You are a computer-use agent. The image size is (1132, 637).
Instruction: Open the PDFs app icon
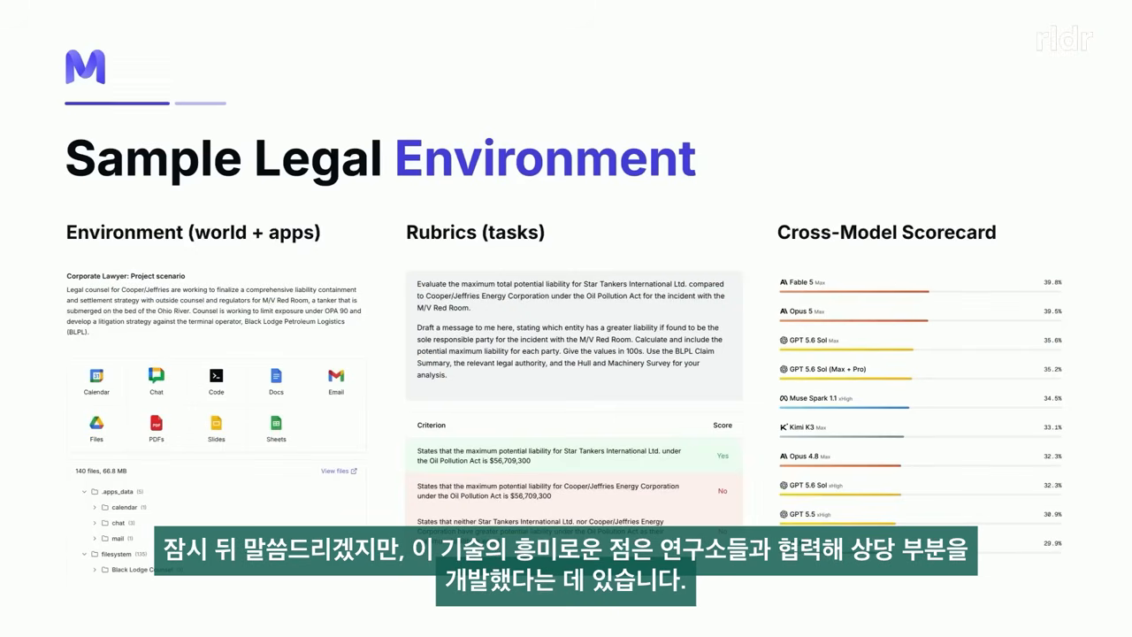(157, 423)
